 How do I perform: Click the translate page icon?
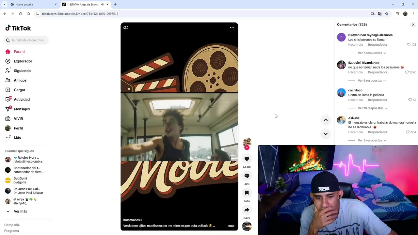coord(379,14)
